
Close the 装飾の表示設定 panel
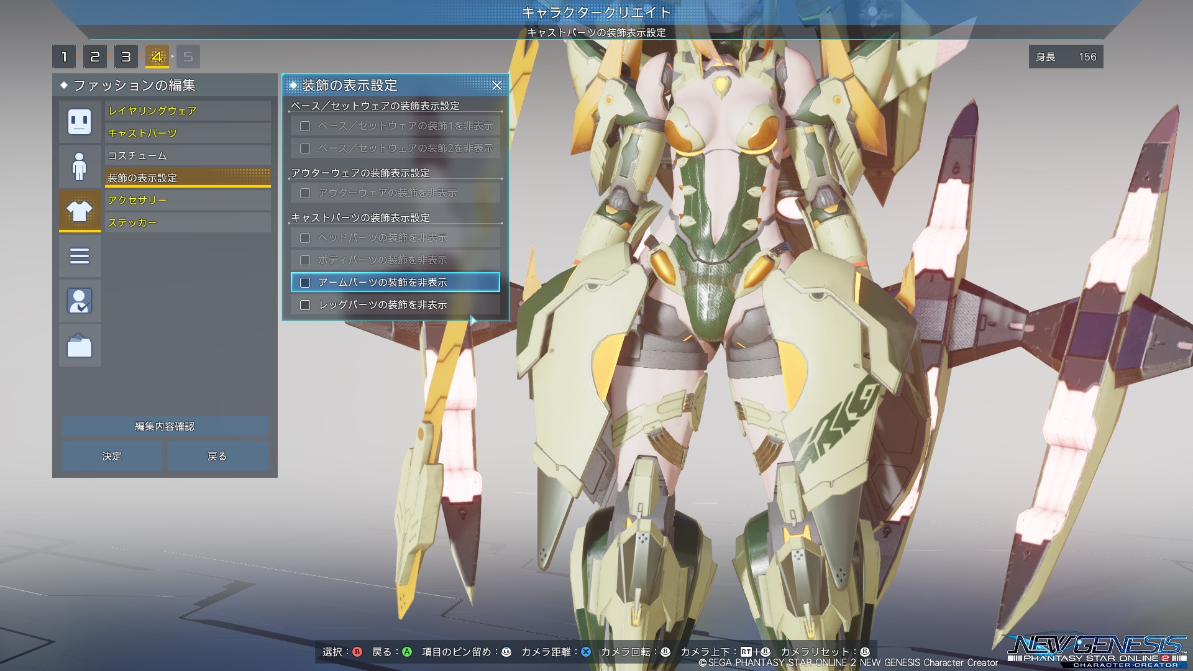coord(496,86)
